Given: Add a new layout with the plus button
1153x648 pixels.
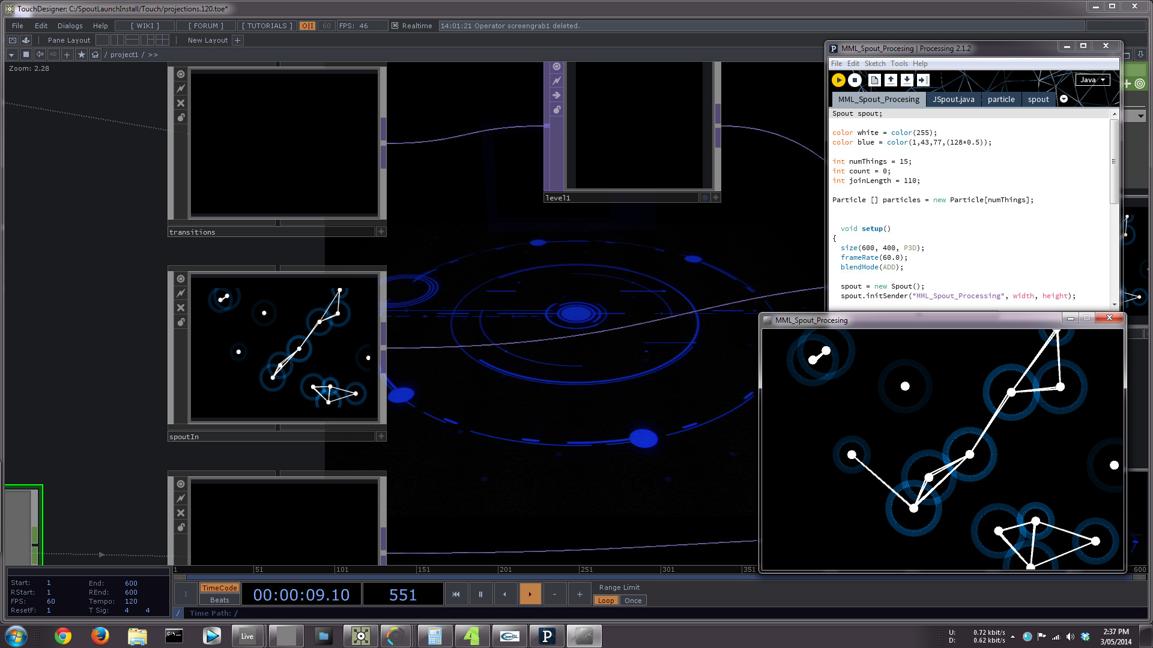Looking at the screenshot, I should [238, 40].
